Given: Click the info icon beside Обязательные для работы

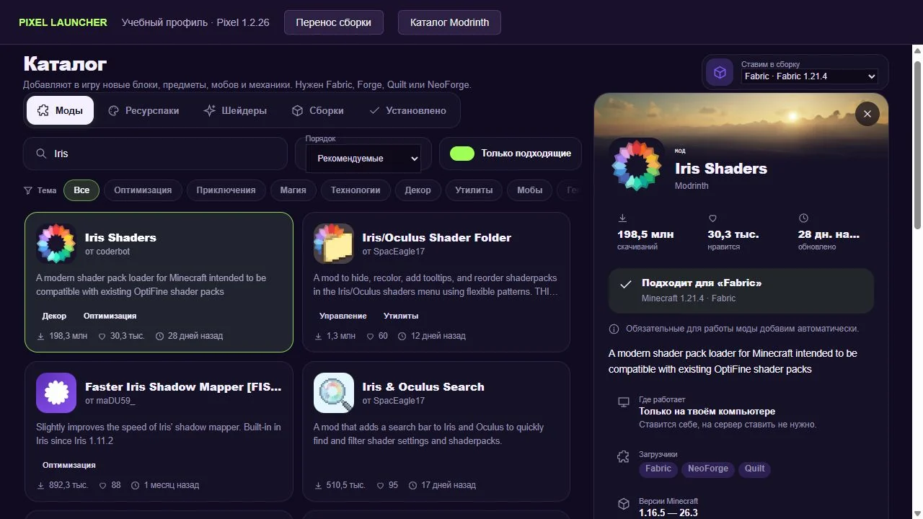Looking at the screenshot, I should coord(614,329).
